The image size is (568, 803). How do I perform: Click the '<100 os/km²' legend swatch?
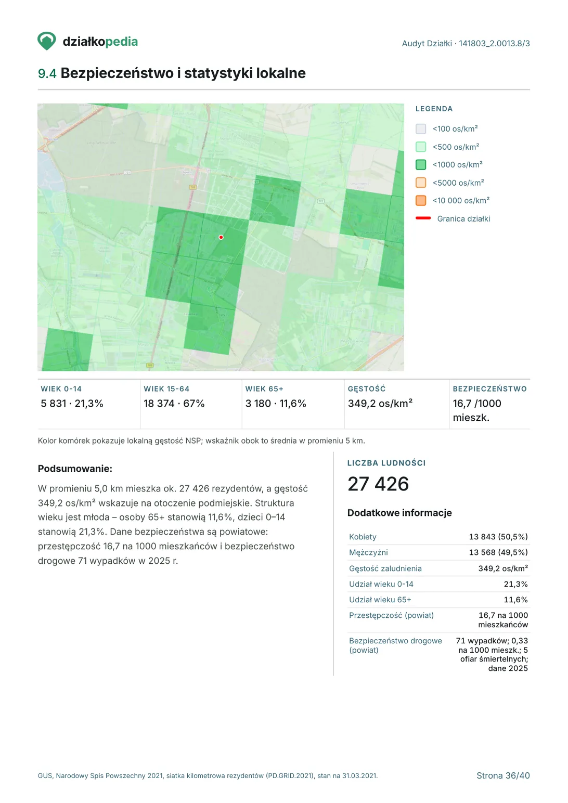point(421,129)
